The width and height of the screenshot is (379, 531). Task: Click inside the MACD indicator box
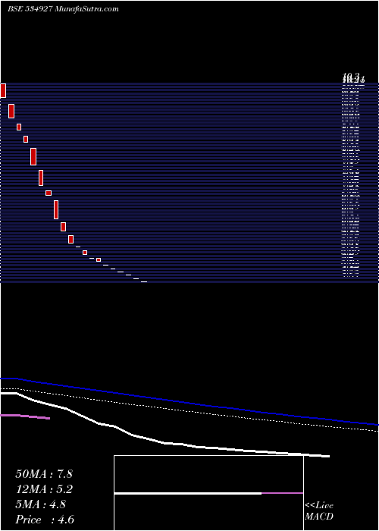(208, 493)
